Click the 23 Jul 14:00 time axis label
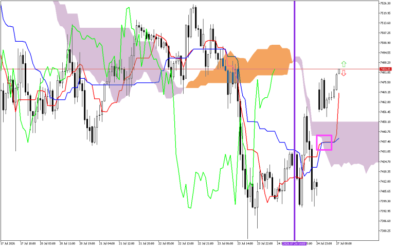Screen dimensions: 395x247 click(245, 244)
